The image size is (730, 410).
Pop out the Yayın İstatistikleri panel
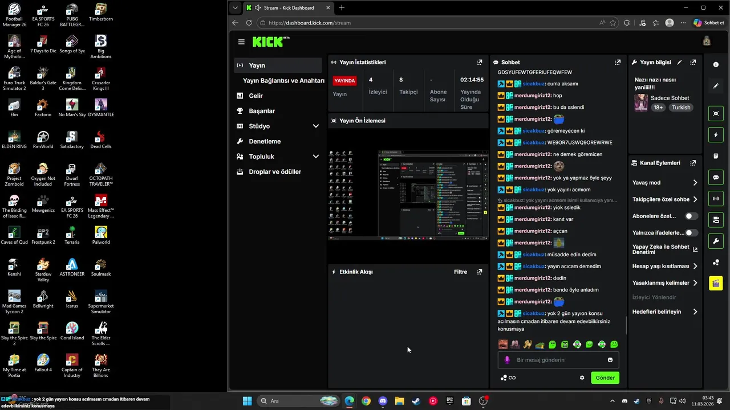pos(479,62)
